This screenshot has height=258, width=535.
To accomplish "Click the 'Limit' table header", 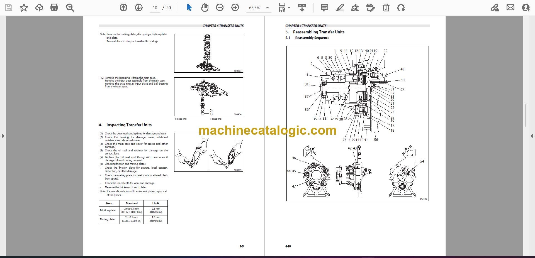I will pyautogui.click(x=155, y=203).
